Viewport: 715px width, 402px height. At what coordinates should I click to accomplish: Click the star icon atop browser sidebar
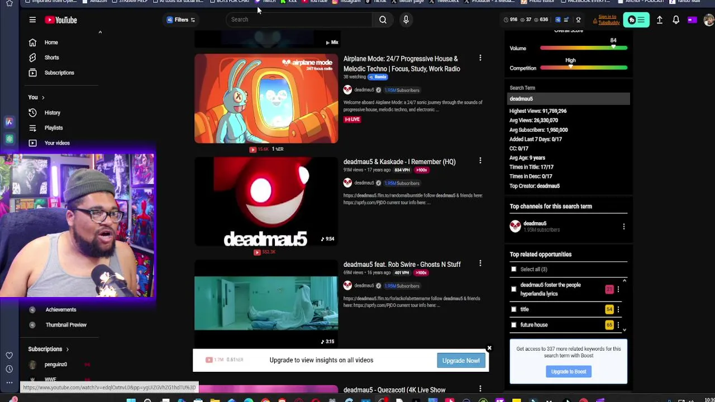click(9, 3)
